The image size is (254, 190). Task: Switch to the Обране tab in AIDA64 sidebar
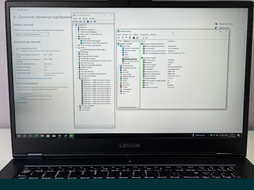pos(126,41)
